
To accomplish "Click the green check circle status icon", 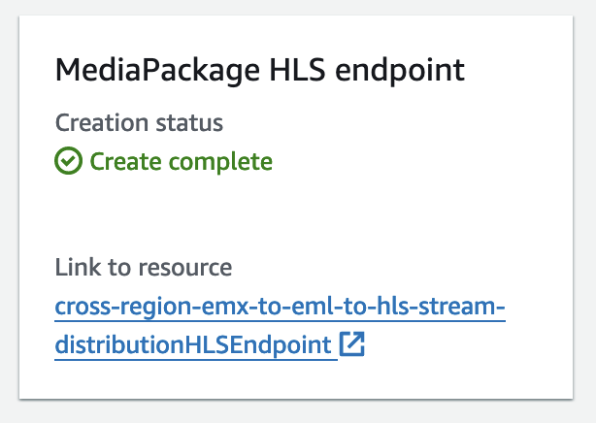I will pos(69,161).
